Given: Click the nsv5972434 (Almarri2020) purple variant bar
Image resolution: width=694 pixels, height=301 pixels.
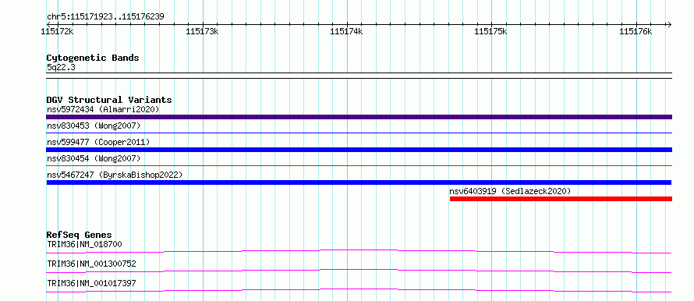Looking at the screenshot, I should pos(359,117).
